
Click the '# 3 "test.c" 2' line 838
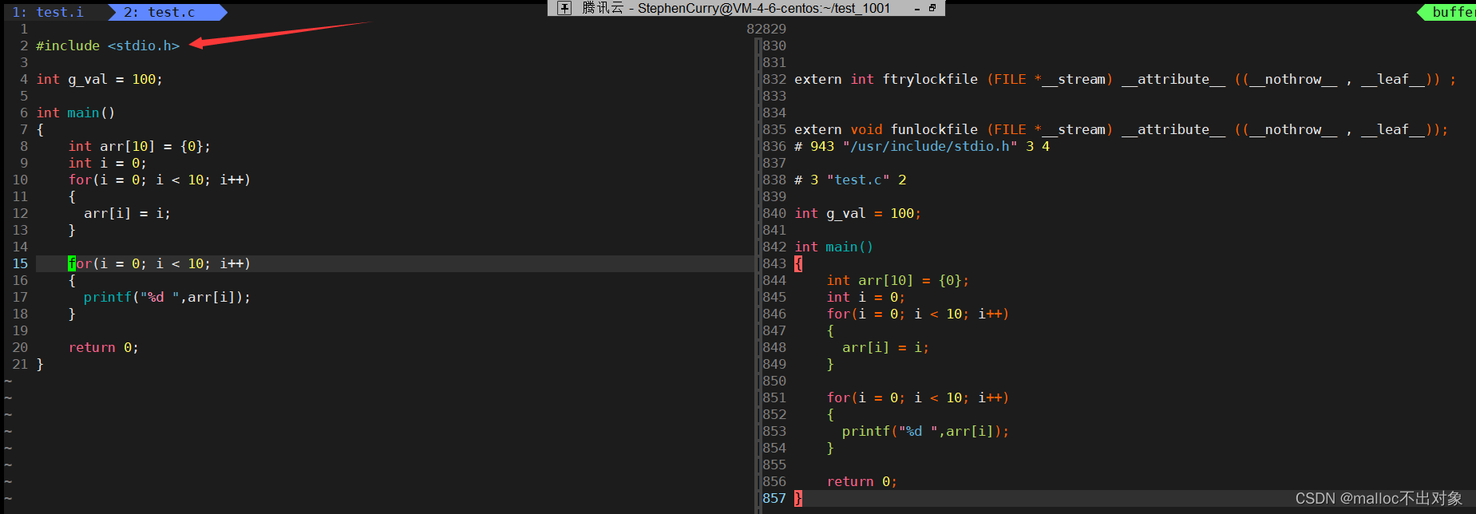pyautogui.click(x=850, y=180)
